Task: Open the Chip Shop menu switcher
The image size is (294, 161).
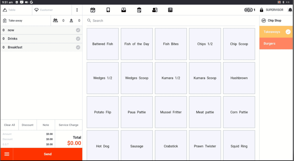Action: (271, 21)
